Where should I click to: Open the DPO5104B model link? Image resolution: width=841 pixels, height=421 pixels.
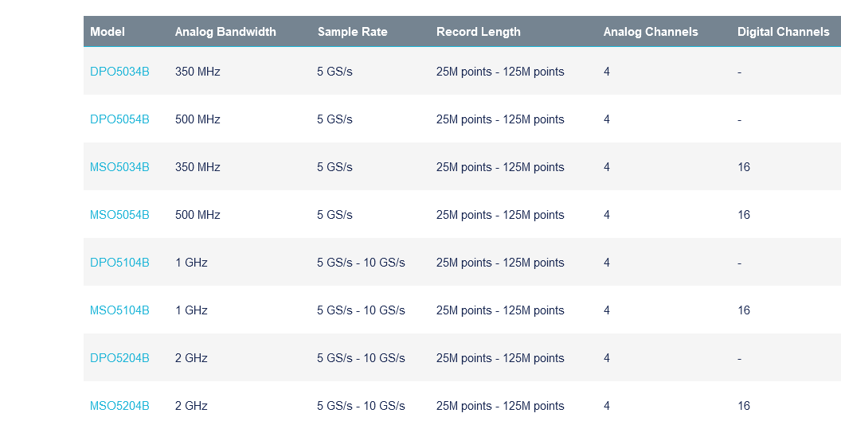coord(119,263)
